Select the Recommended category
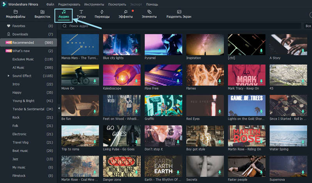 point(28,43)
